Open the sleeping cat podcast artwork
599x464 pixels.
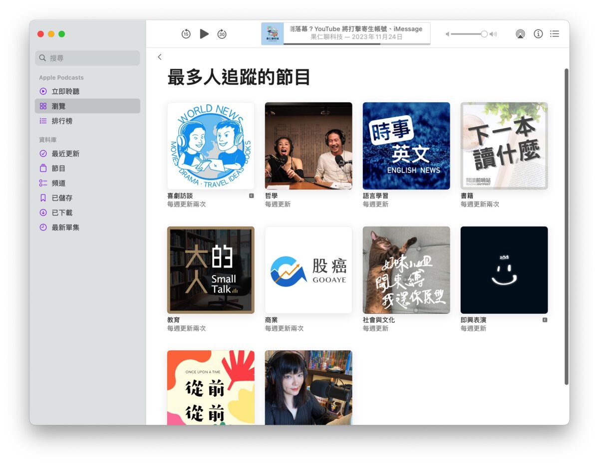point(406,270)
